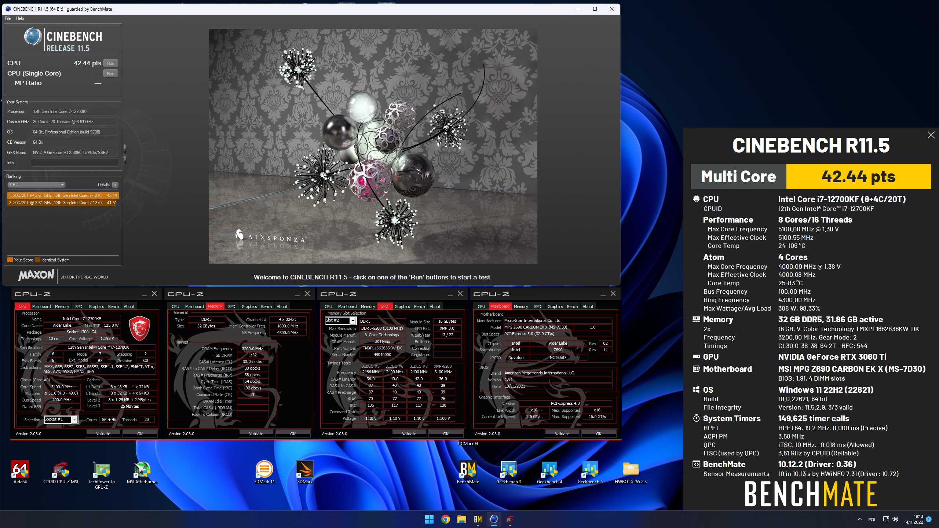The image size is (939, 528).
Task: Close the BenchMate result overlay
Action: [x=931, y=135]
